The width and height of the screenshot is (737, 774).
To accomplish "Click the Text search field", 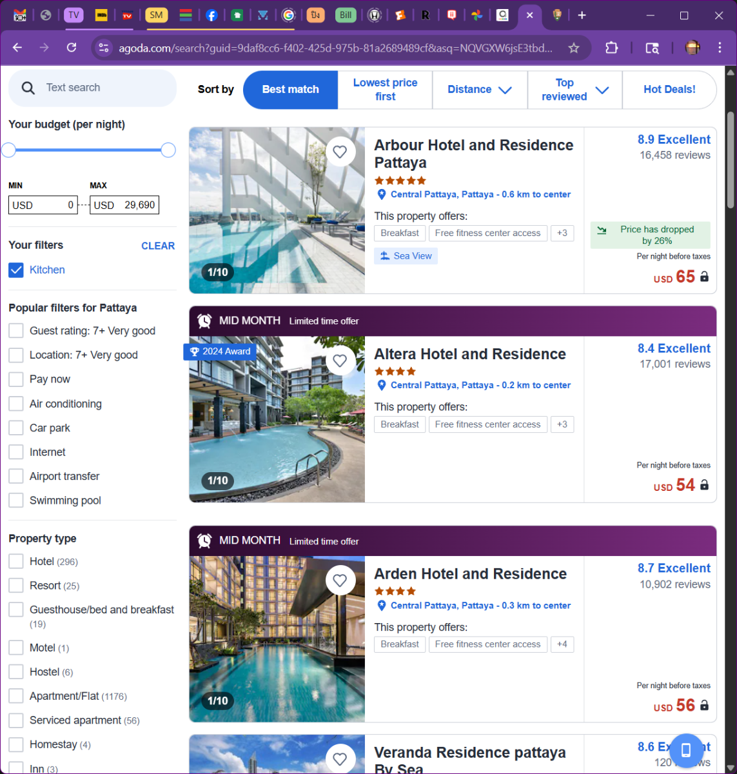I will [x=97, y=88].
